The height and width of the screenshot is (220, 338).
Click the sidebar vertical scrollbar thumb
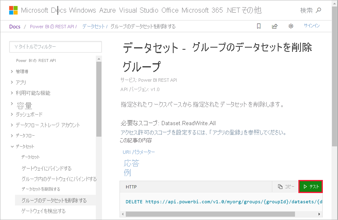[x=99, y=99]
